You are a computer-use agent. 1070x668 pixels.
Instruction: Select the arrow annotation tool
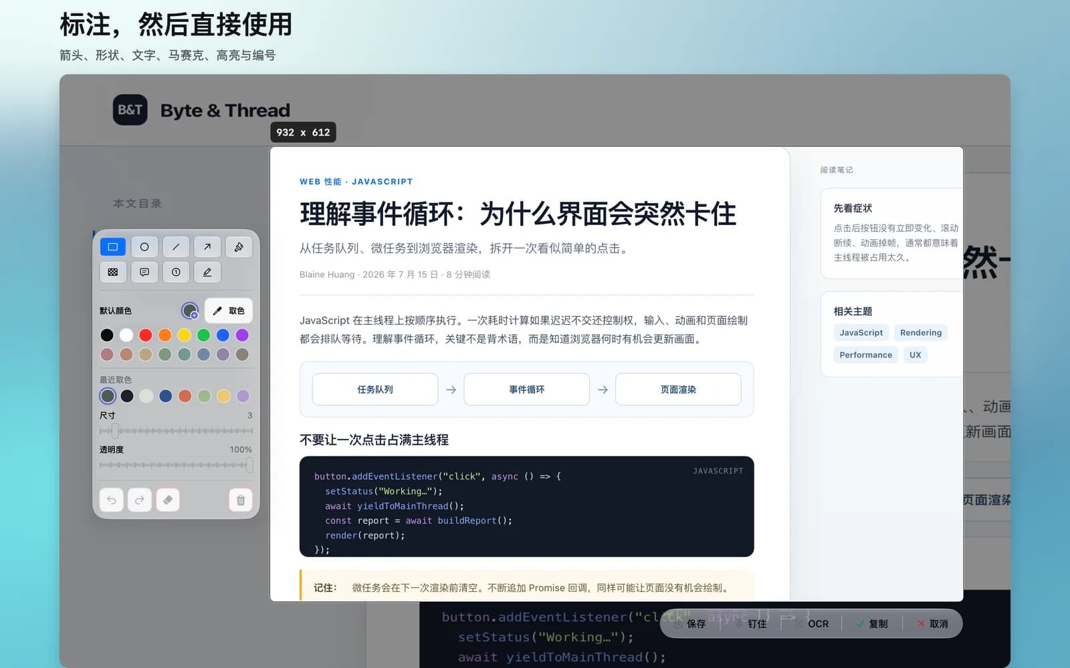pyautogui.click(x=207, y=247)
